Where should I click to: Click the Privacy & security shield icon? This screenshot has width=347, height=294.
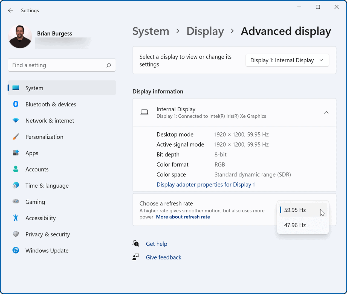point(16,234)
